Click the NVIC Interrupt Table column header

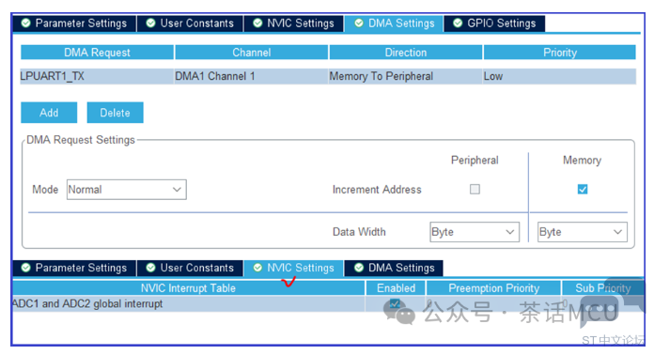click(x=189, y=288)
